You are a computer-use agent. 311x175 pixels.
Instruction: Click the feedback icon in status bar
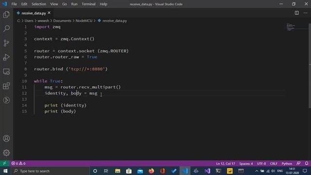point(298,163)
